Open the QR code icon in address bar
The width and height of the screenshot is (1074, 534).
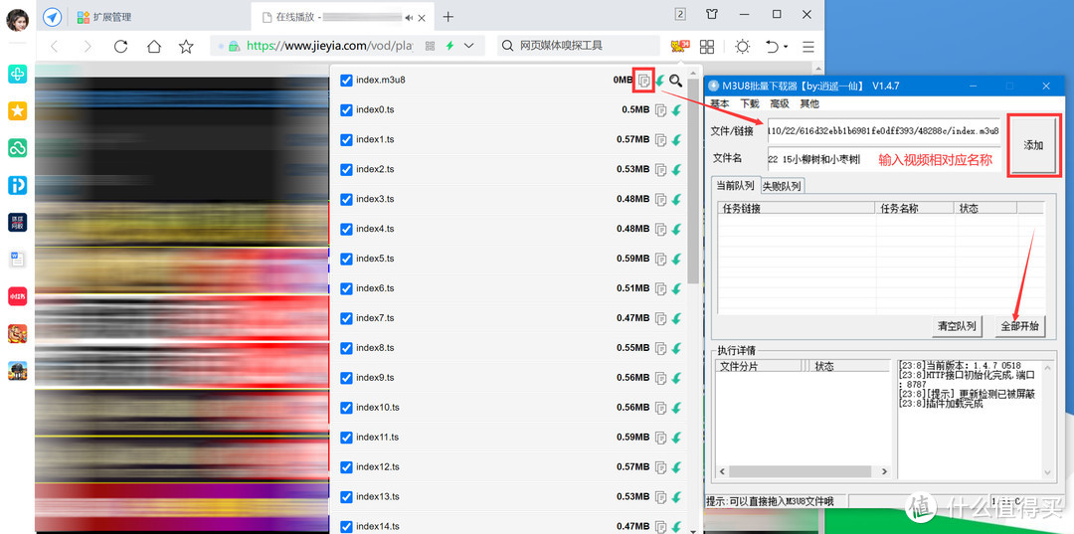431,46
